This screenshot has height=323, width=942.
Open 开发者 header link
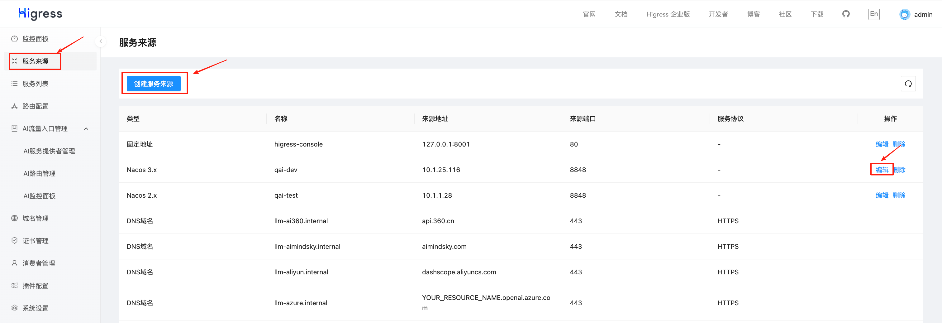(x=718, y=14)
